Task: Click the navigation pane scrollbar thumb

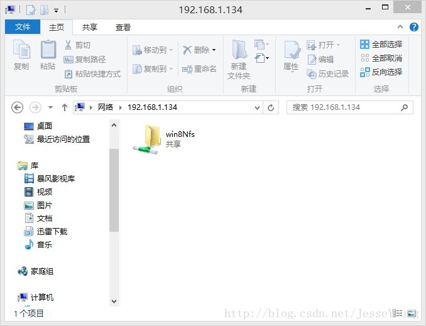Action: click(x=114, y=190)
